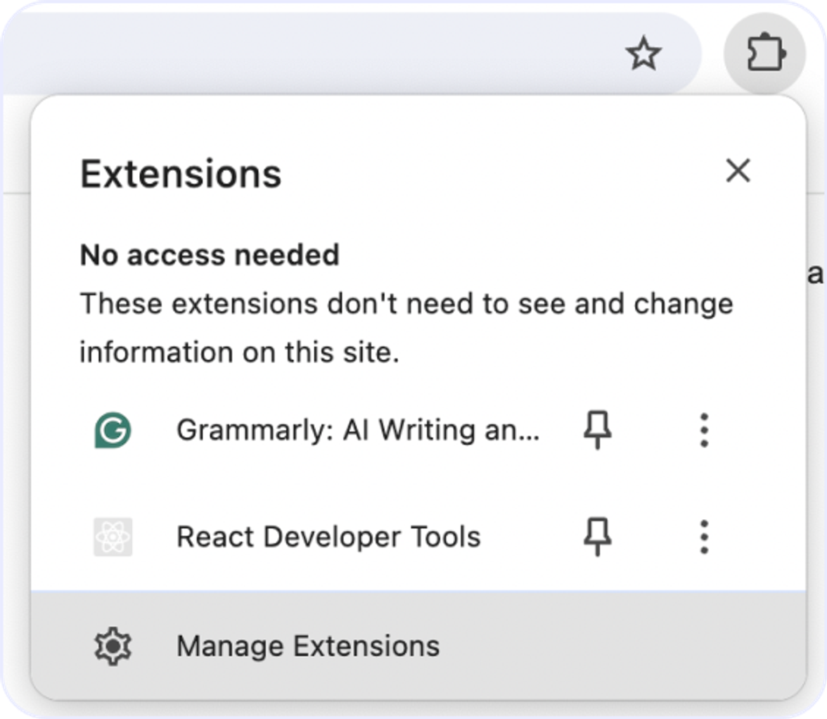The image size is (827, 719).
Task: Click the React Developer Tools atom icon
Action: tap(113, 537)
